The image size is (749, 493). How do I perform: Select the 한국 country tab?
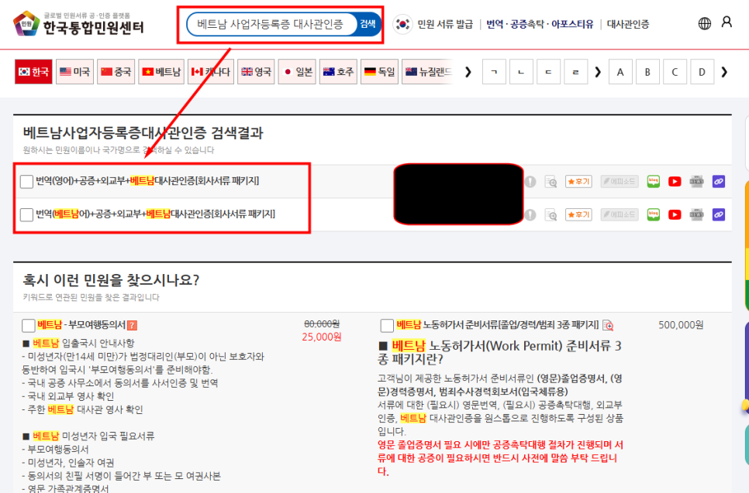[x=33, y=72]
